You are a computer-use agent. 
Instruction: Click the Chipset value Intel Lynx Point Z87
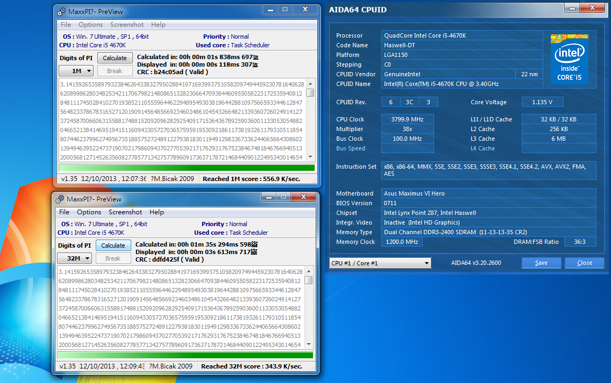click(x=489, y=213)
